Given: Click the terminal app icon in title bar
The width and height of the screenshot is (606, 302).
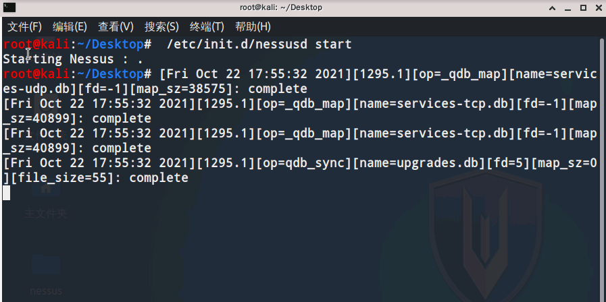Looking at the screenshot, I should point(9,7).
